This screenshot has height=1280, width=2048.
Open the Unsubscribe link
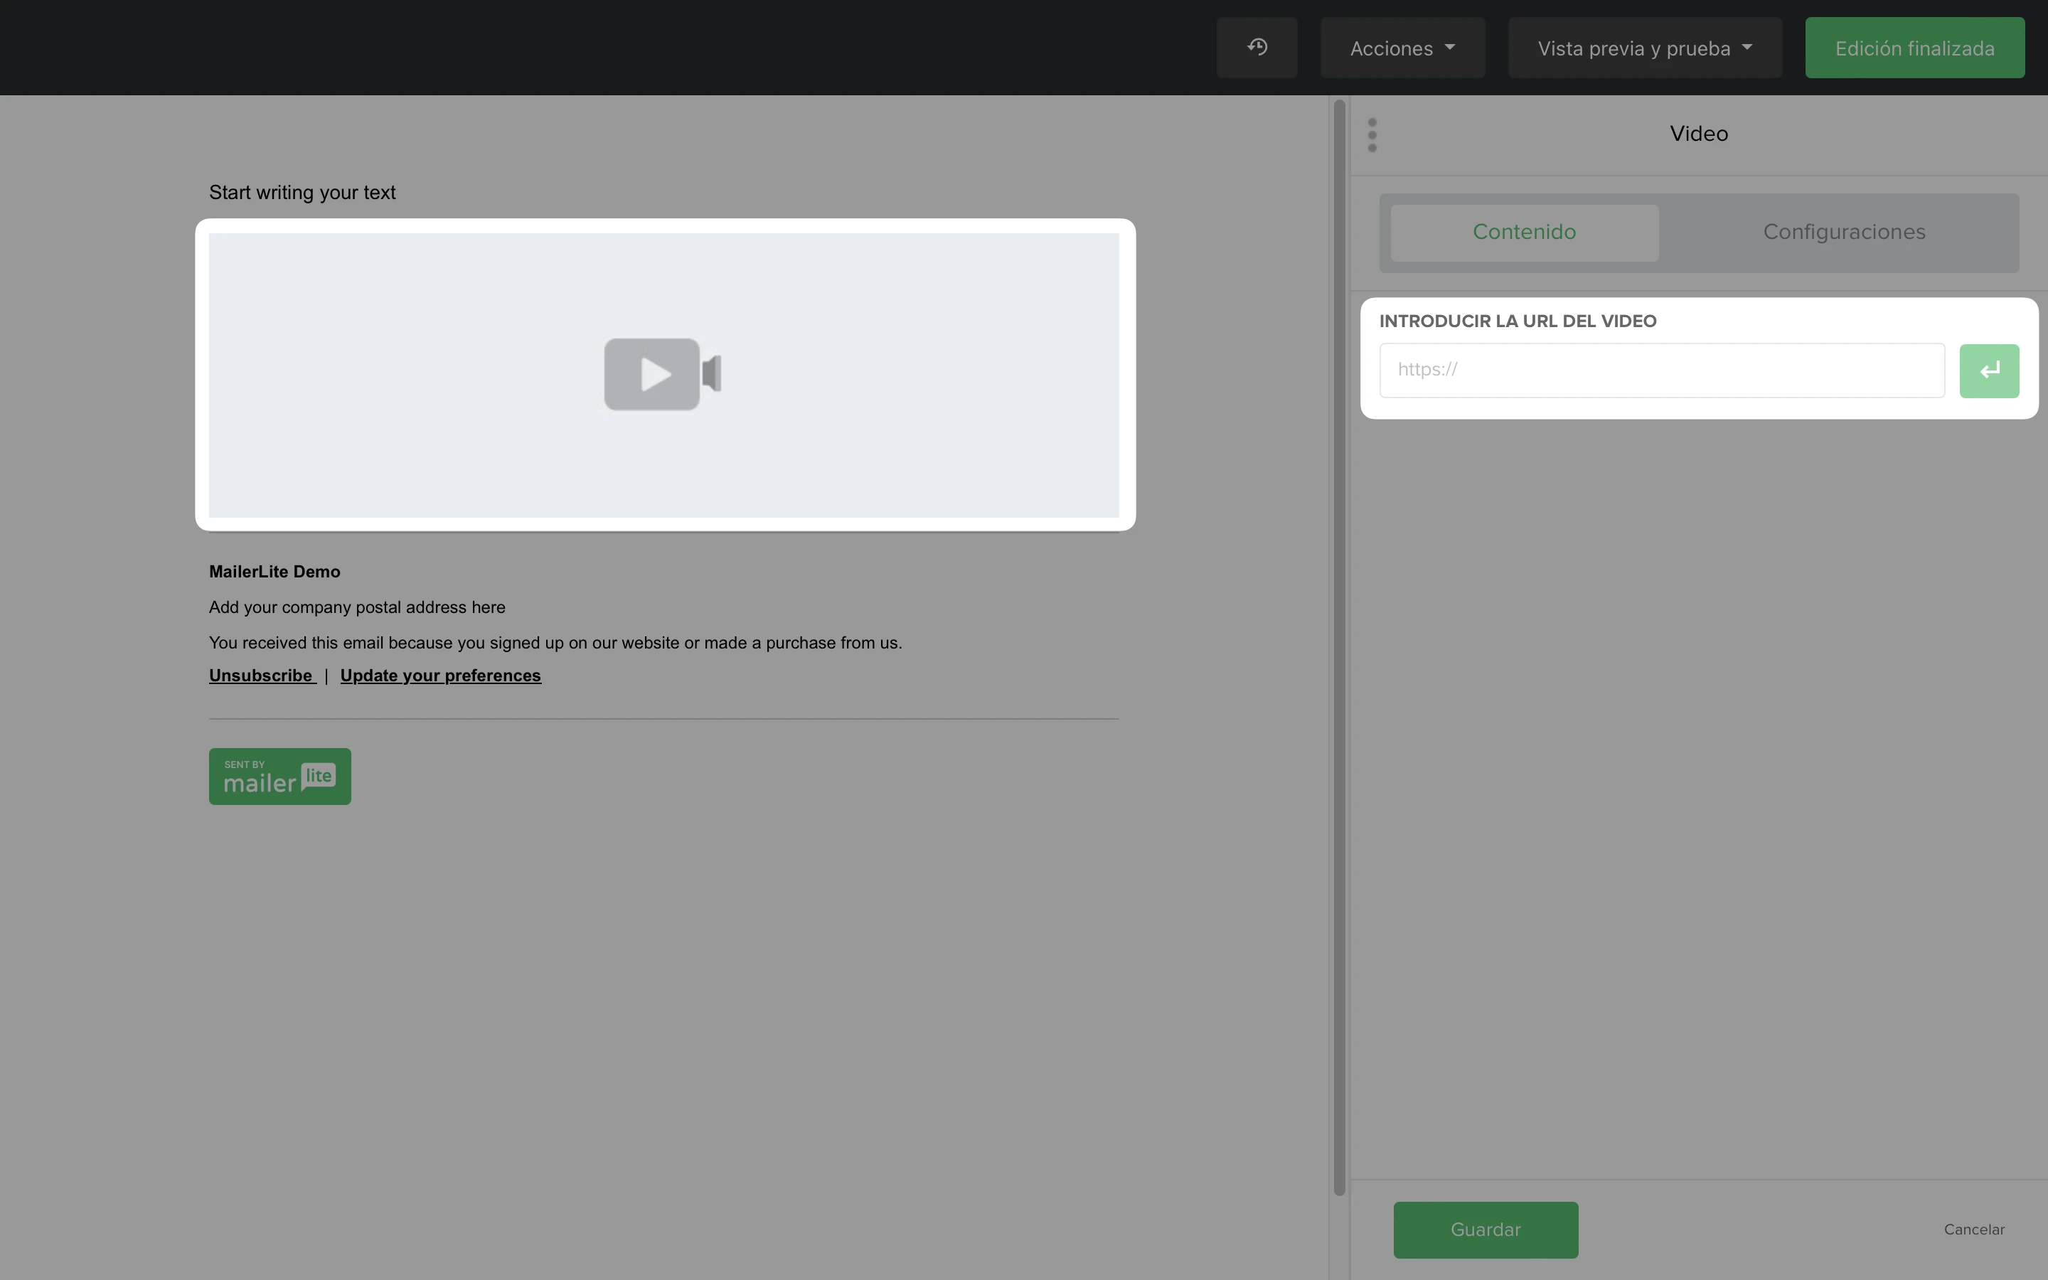click(262, 676)
